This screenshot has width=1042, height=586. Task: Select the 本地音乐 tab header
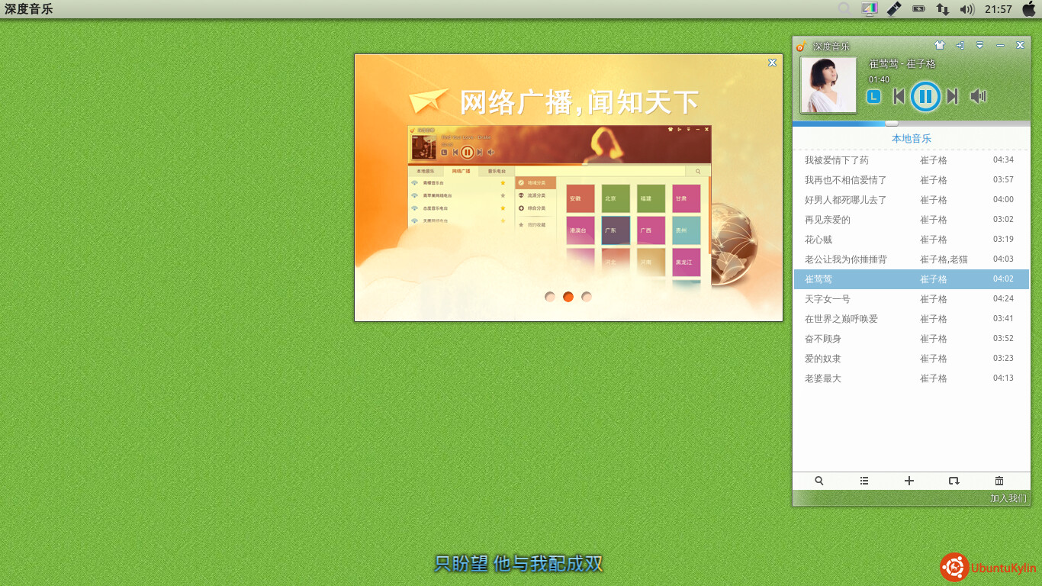[912, 139]
